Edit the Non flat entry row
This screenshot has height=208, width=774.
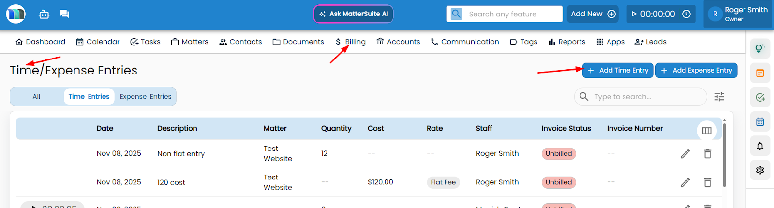click(685, 154)
